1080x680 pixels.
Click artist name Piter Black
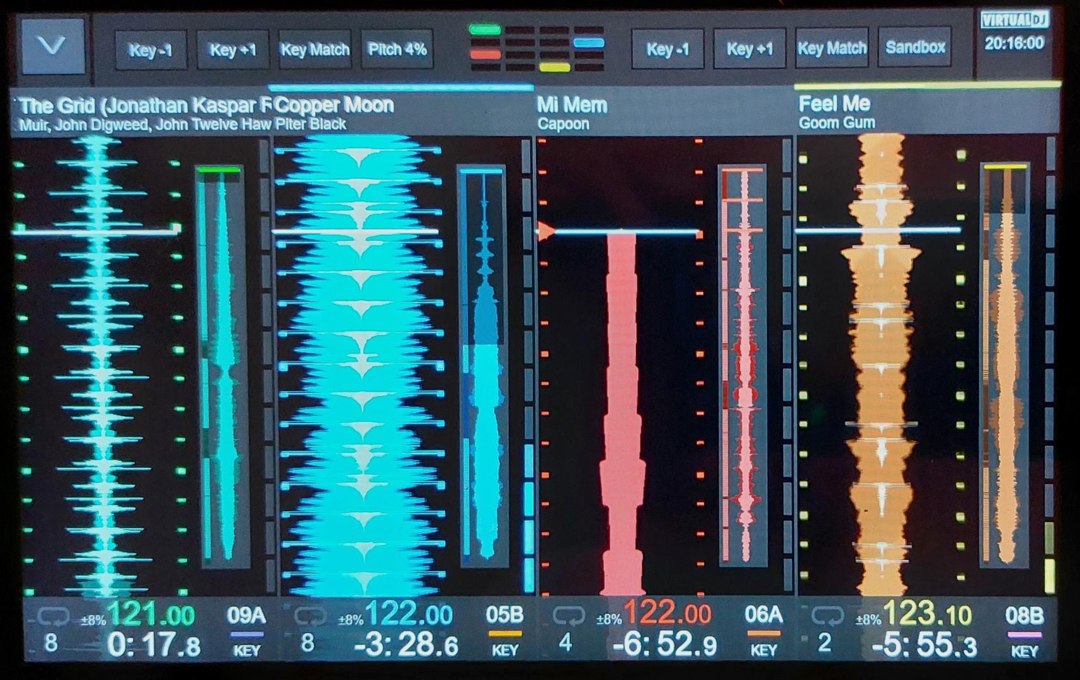[311, 124]
